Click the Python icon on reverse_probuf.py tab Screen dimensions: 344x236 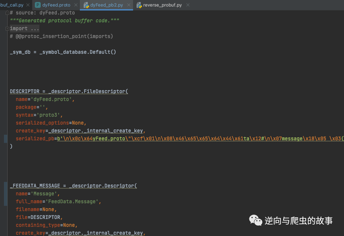pos(139,5)
